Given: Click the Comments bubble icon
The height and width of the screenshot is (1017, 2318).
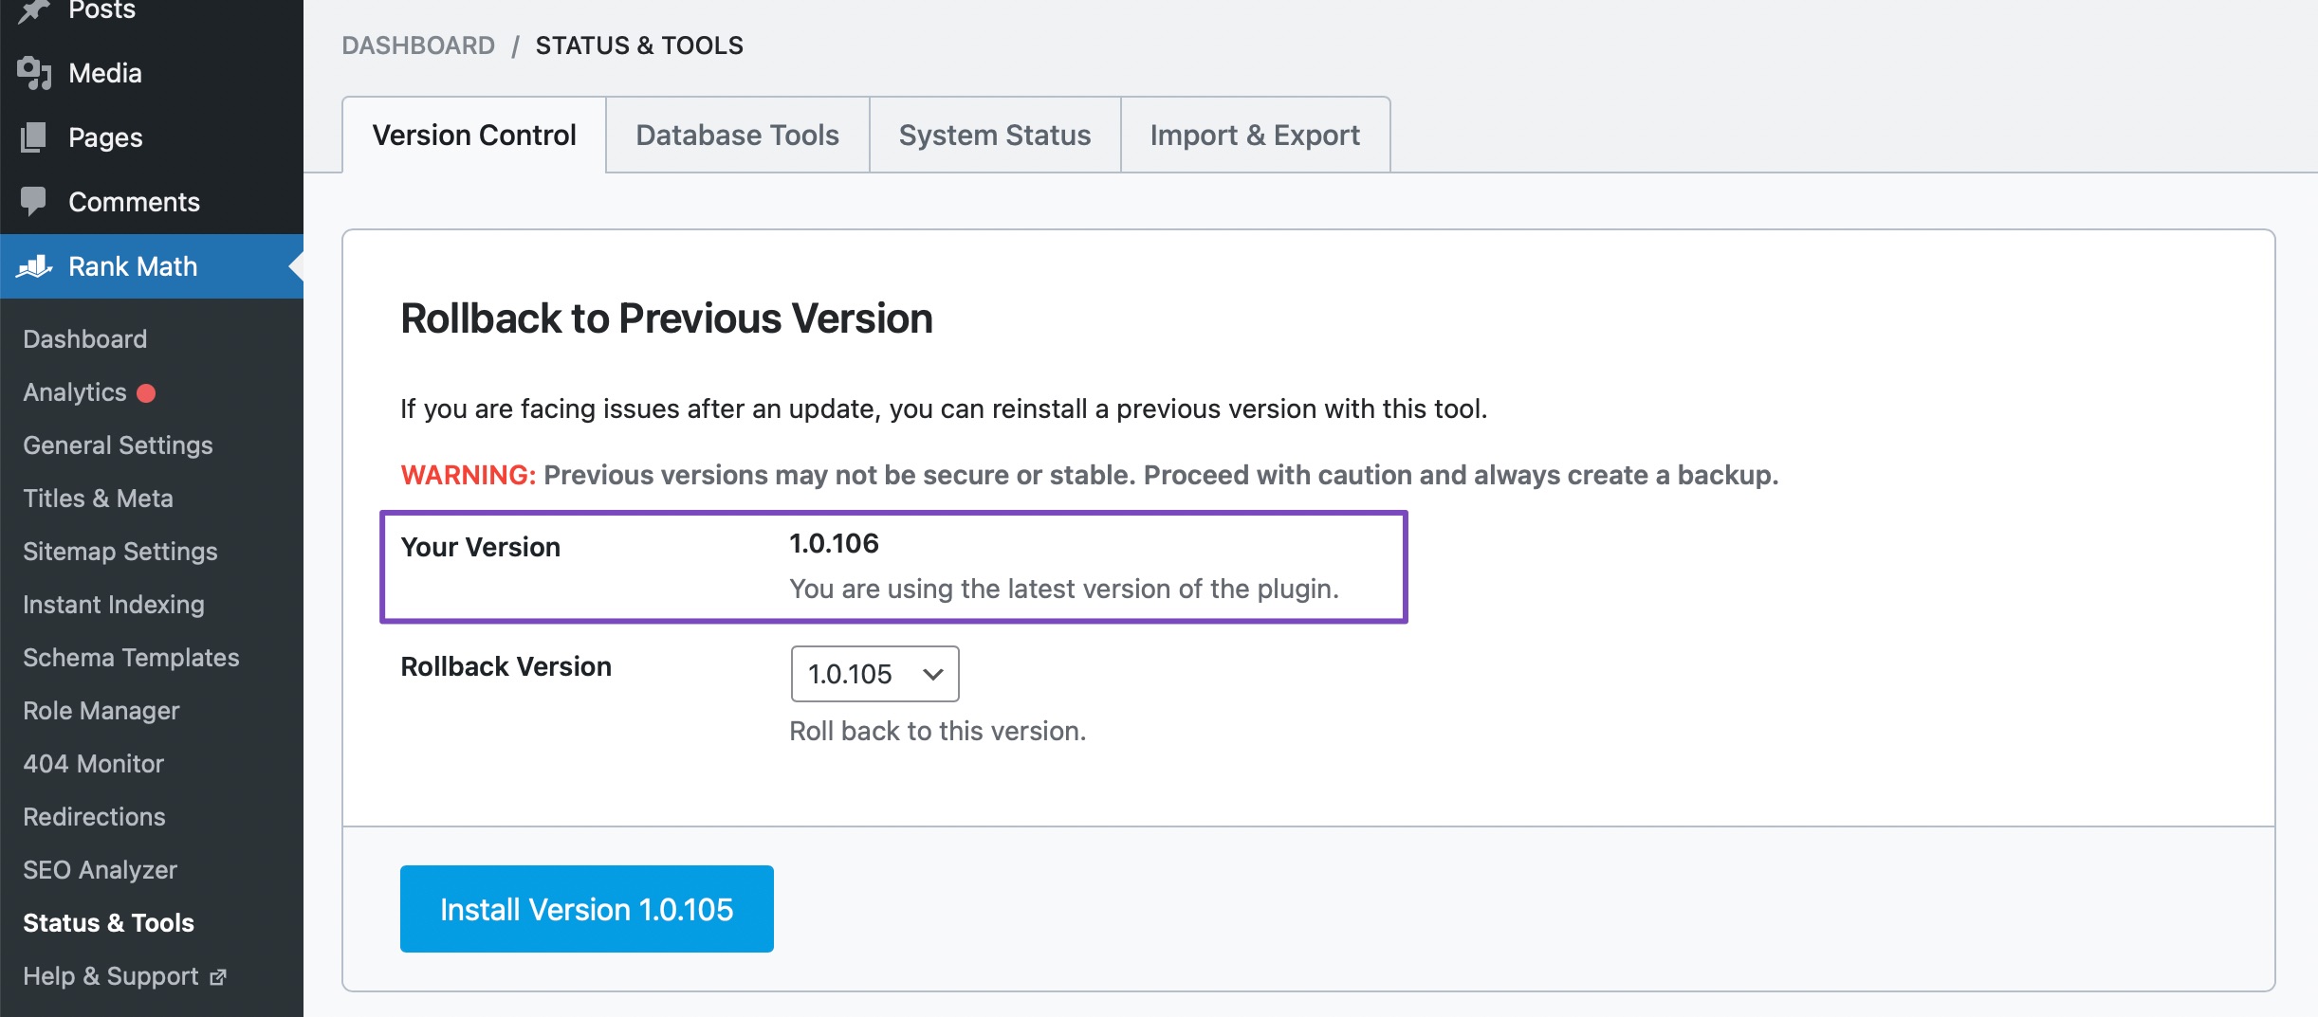Looking at the screenshot, I should point(33,201).
